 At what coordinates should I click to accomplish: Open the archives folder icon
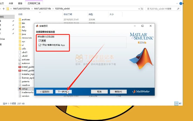[x=20, y=19]
